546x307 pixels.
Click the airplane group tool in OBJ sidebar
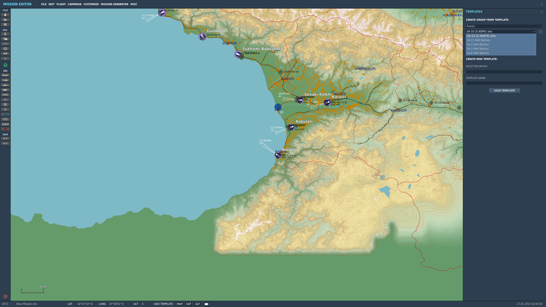[5, 75]
